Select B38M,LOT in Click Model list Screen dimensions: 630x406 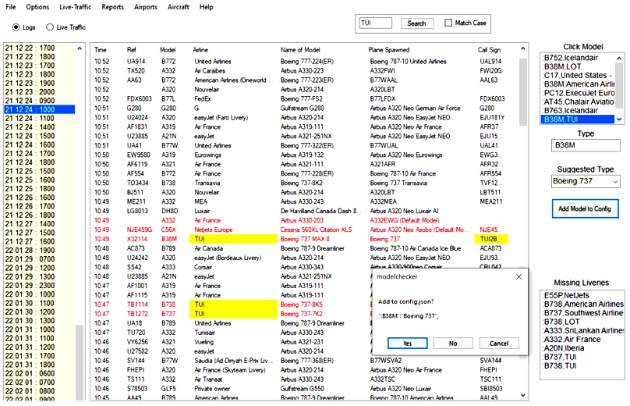(578, 66)
